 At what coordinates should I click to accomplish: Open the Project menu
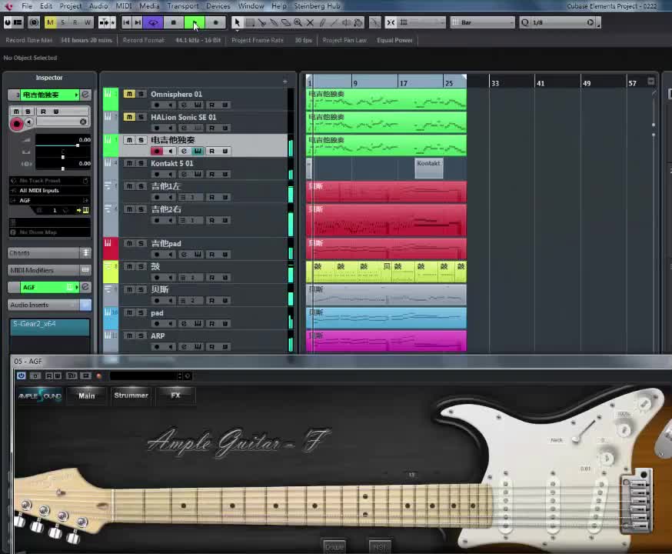coord(70,6)
